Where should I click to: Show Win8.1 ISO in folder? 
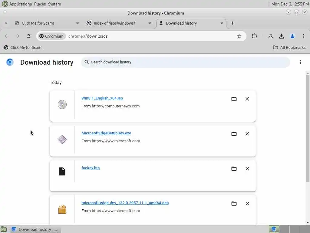(234, 99)
